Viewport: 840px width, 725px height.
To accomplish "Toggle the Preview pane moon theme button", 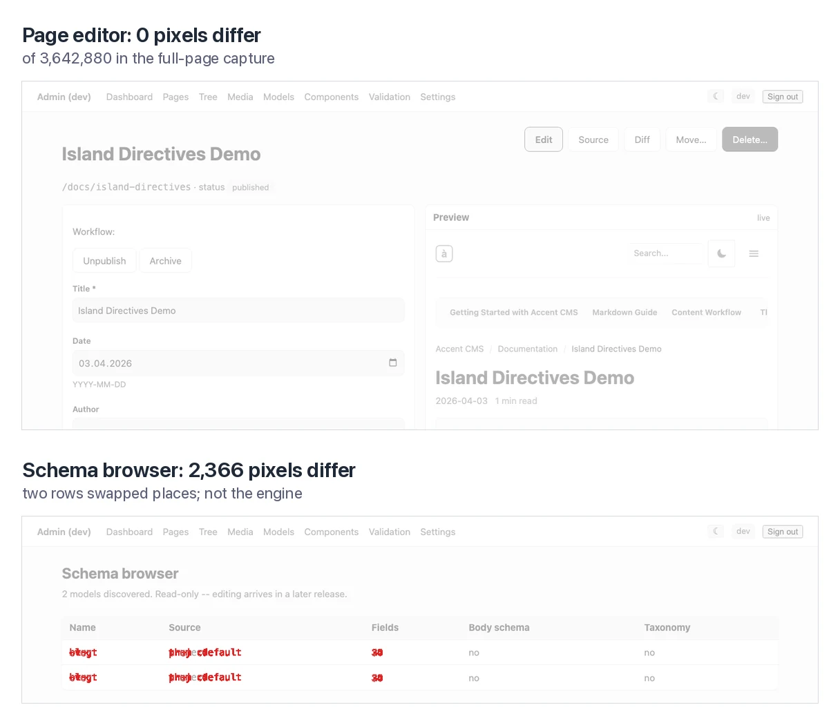I will 721,253.
